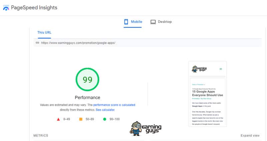This screenshot has width=267, height=141.
Task: Click the green circle 90–100 legend icon
Action: tap(104, 119)
